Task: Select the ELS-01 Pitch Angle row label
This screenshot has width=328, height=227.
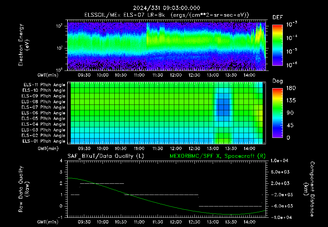Action: click(44, 141)
